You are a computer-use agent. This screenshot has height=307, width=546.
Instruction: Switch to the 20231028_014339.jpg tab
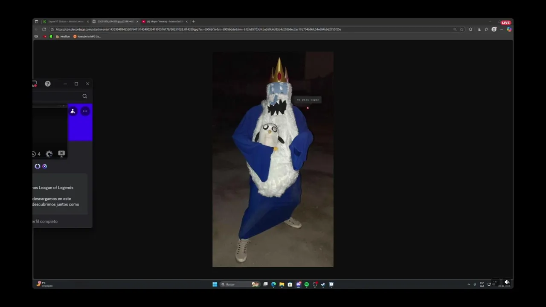point(115,21)
